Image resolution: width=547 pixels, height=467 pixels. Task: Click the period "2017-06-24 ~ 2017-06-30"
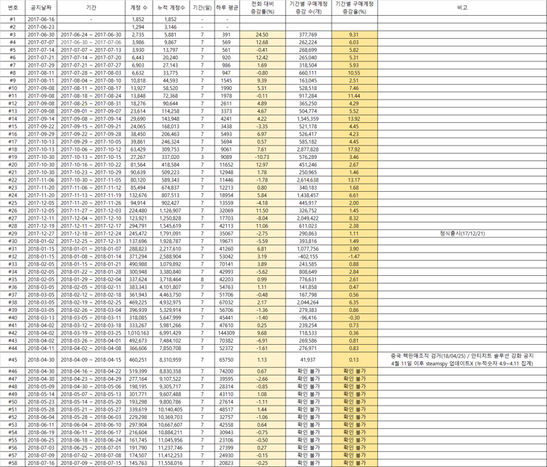click(91, 35)
